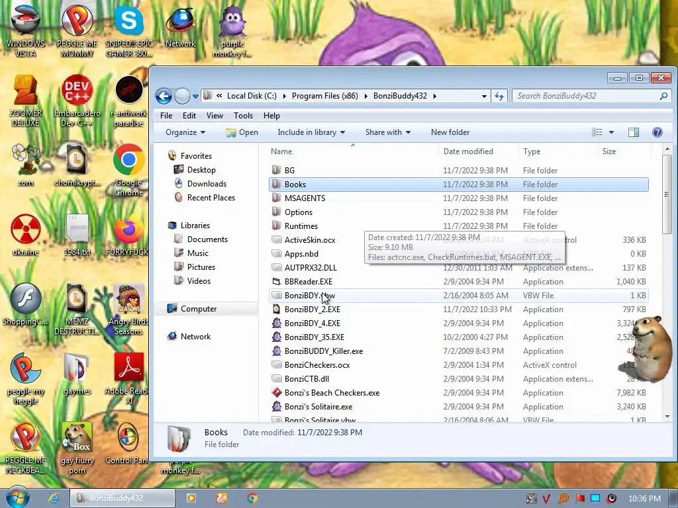Click the Windows Start orb
Screen dimensions: 678x508
(x=18, y=497)
